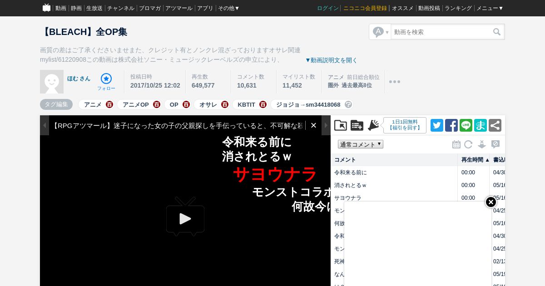Viewport: 545px width, 286px height.
Task: Open the メニュー▼ dropdown
Action: (x=490, y=8)
